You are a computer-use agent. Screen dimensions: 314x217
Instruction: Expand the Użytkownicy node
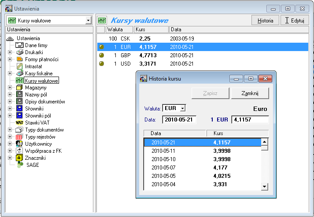pos(10,144)
